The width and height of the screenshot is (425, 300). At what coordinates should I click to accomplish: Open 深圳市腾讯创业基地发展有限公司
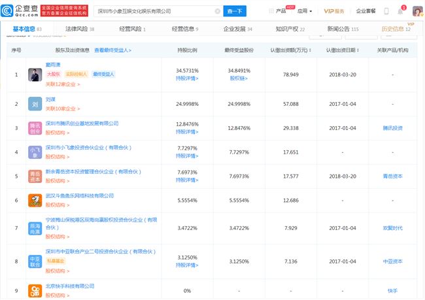(82, 124)
